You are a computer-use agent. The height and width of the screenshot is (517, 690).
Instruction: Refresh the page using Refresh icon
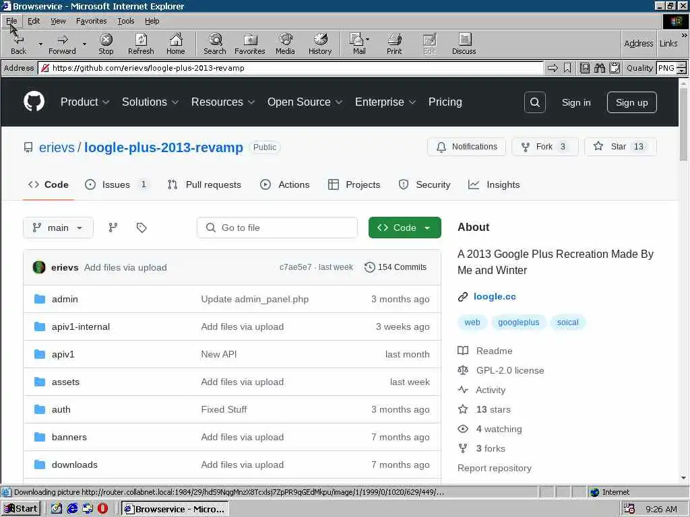click(141, 44)
